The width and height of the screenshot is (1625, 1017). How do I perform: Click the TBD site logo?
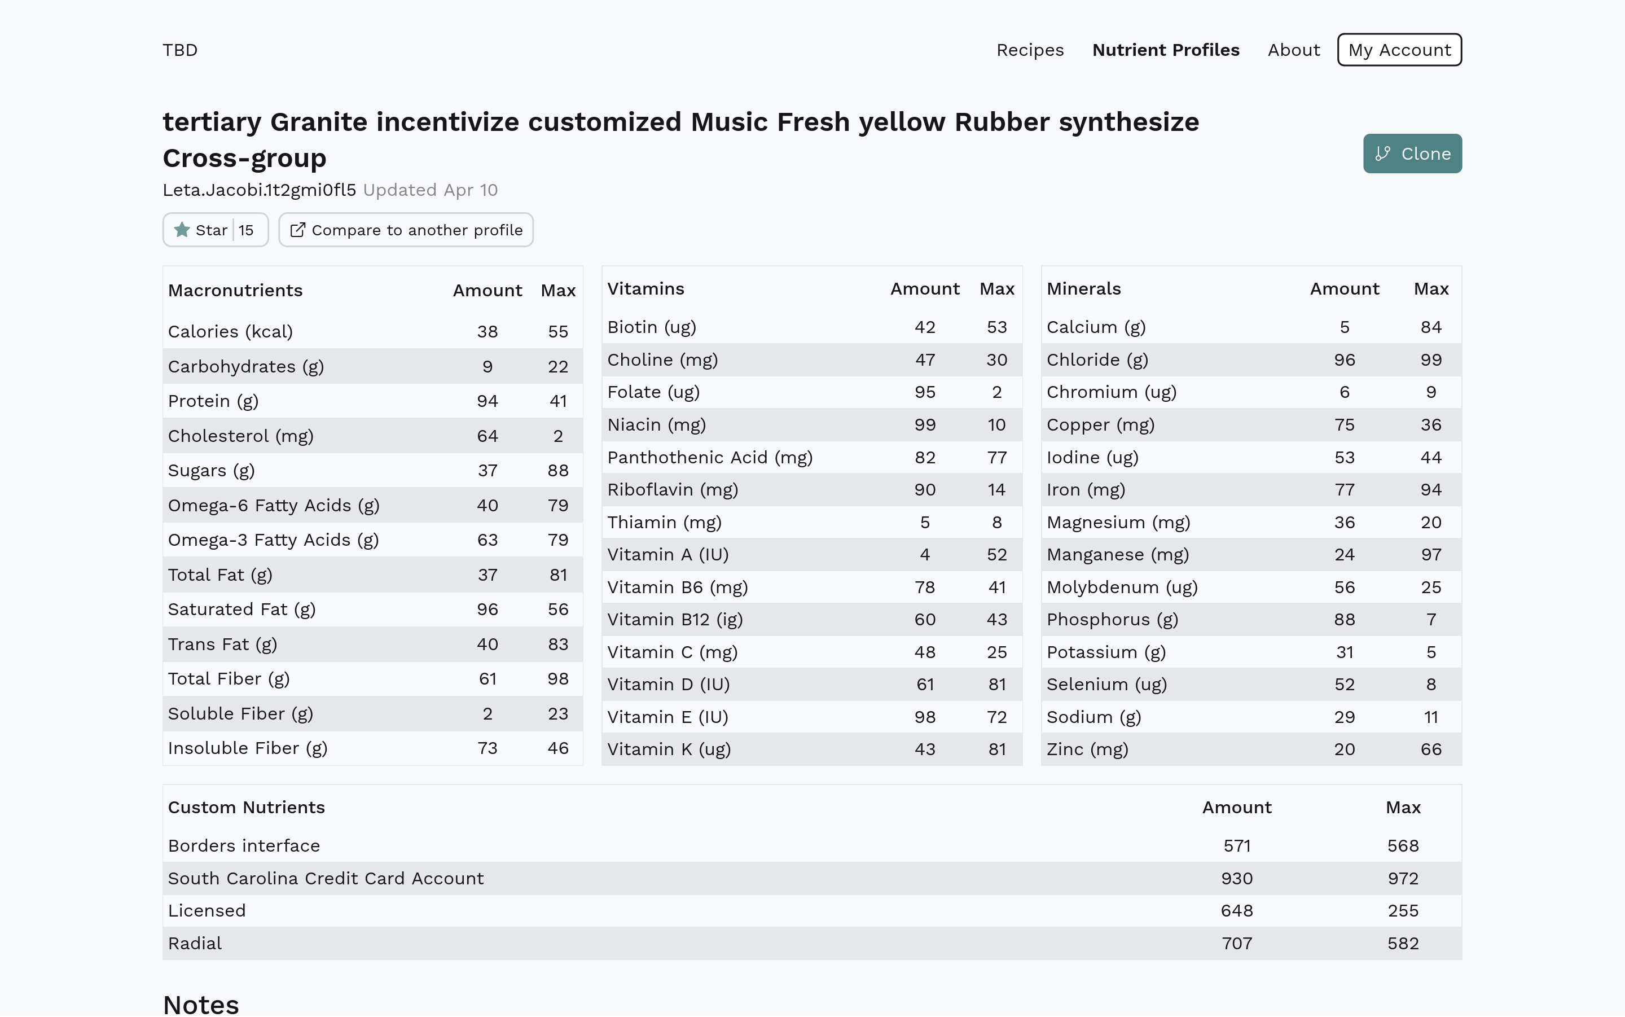180,50
